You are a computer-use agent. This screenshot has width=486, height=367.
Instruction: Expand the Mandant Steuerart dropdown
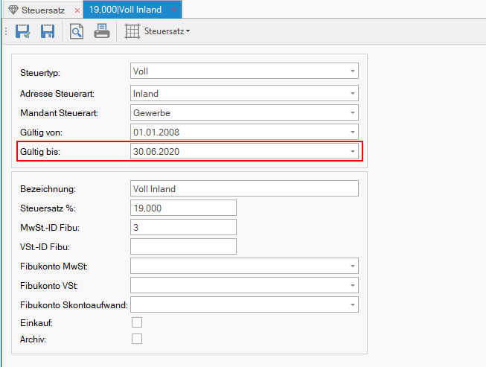point(353,112)
